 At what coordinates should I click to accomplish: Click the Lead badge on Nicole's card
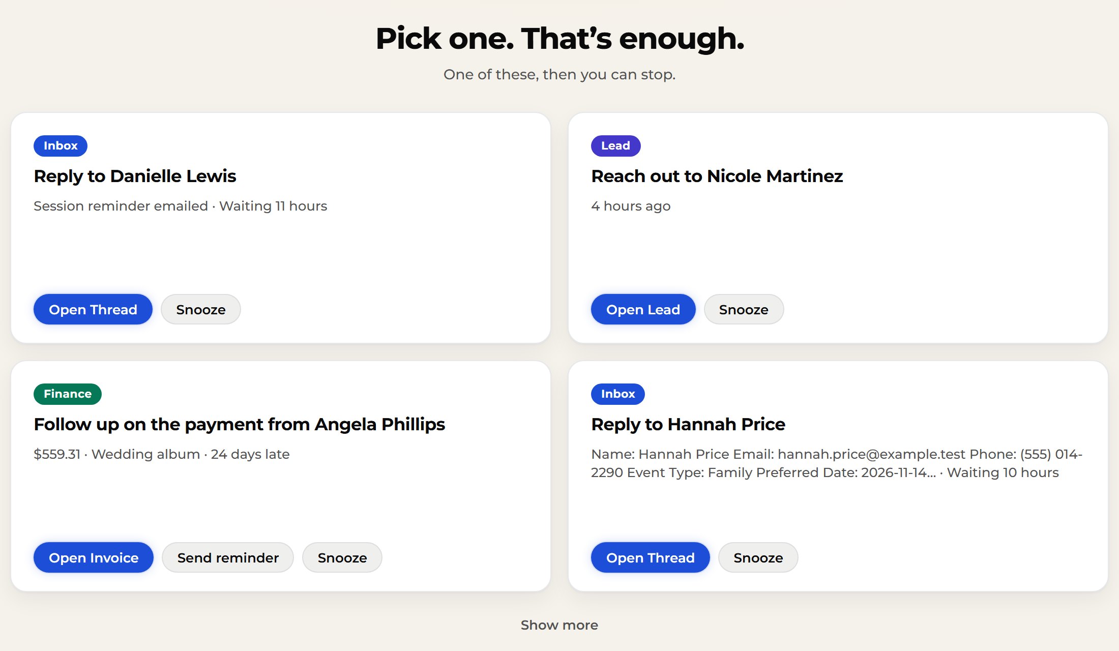point(615,146)
